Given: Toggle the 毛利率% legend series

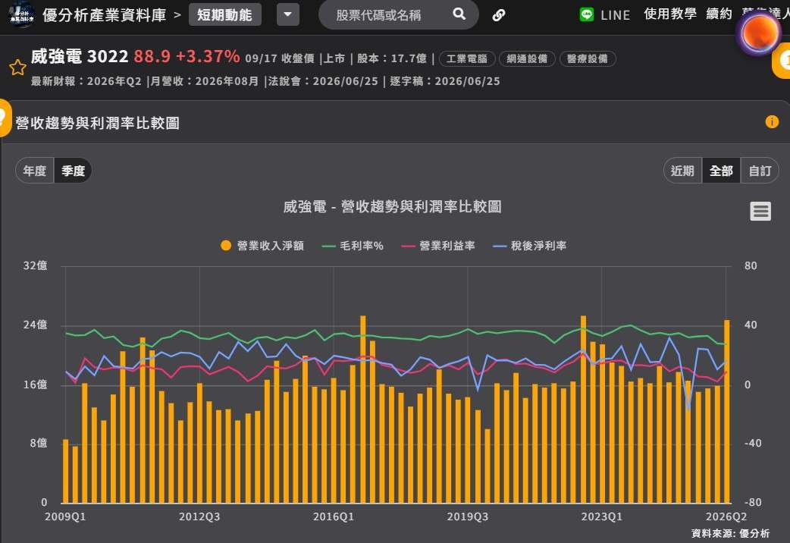Looking at the screenshot, I should coord(353,246).
